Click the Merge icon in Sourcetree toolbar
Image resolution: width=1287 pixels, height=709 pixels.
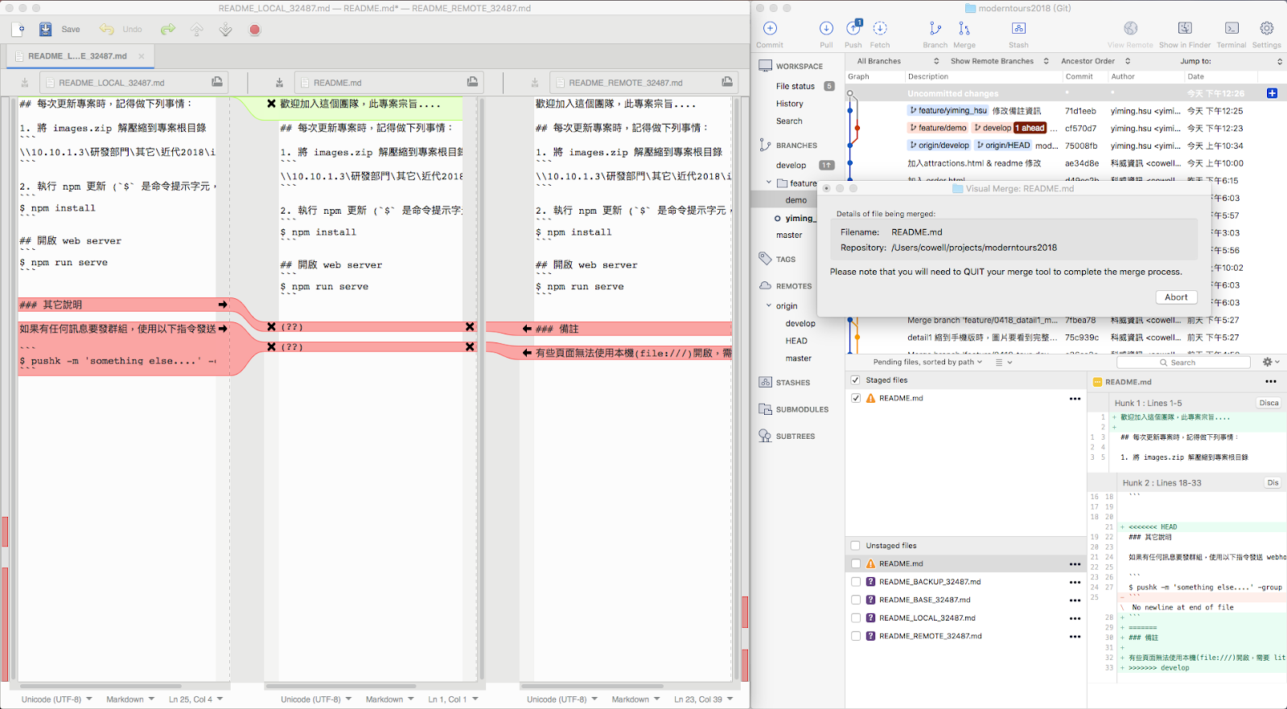[x=964, y=28]
